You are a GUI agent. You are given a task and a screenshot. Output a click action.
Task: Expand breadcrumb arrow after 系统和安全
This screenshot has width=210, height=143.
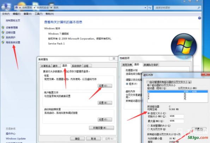pos(51,8)
